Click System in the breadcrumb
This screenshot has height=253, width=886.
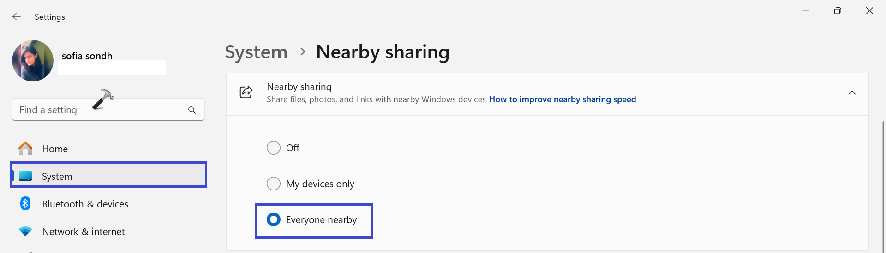[256, 52]
